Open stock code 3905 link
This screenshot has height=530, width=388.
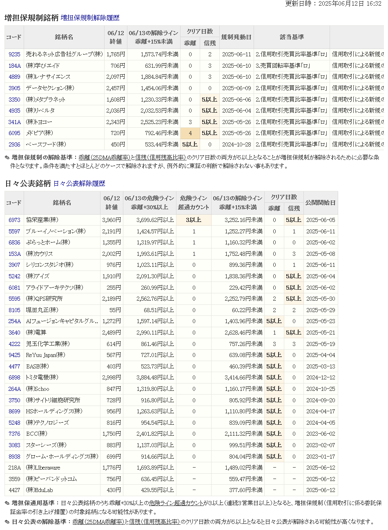[x=14, y=88]
